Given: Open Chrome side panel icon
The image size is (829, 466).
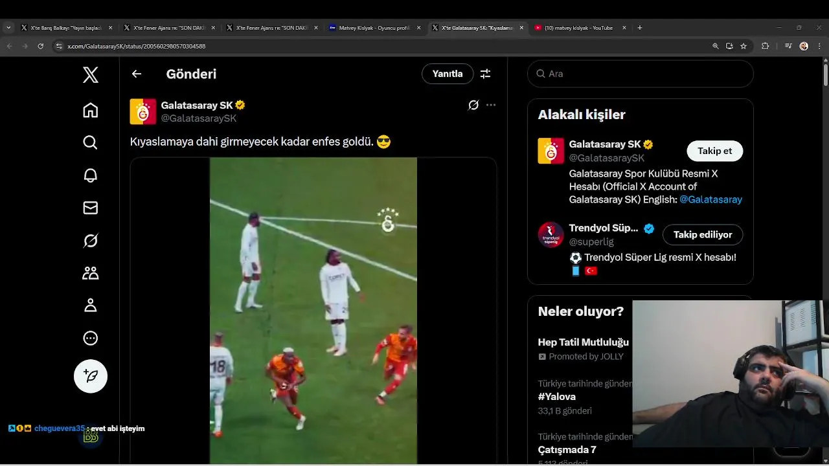Looking at the screenshot, I should [x=788, y=46].
